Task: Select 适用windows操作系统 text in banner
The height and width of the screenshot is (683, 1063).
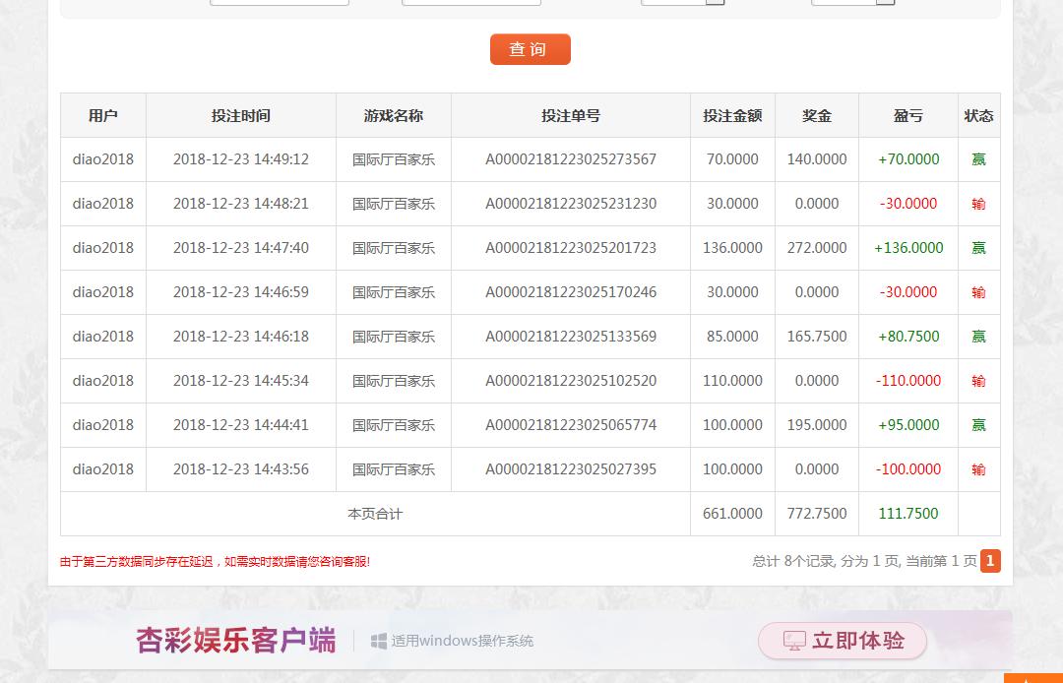Action: pos(463,641)
